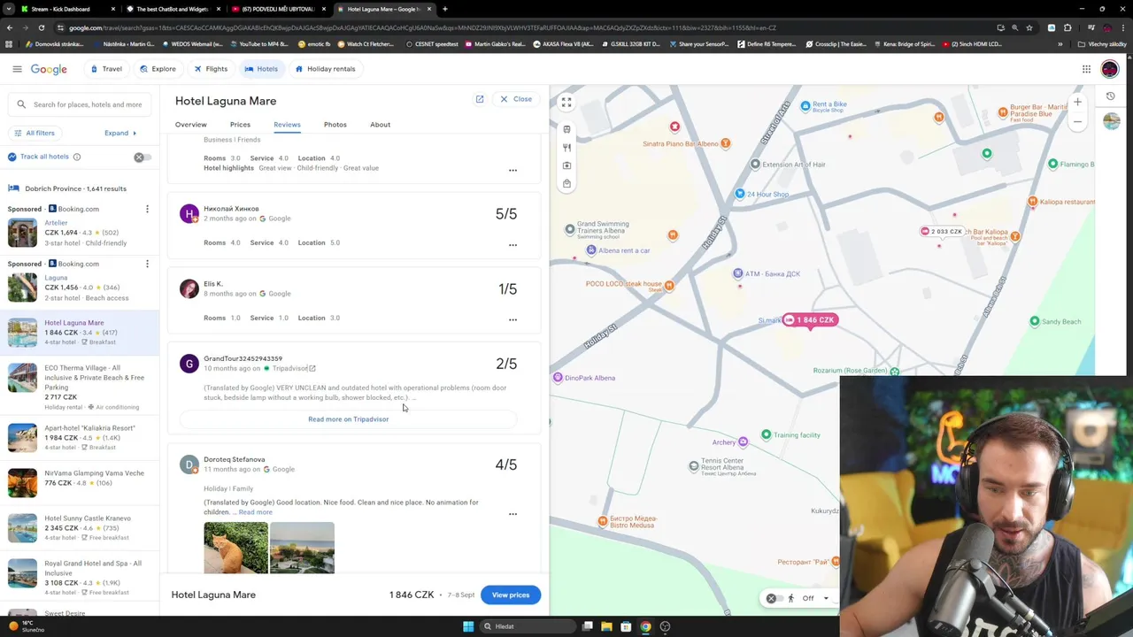Toggle Track all hotels switch

click(x=142, y=157)
